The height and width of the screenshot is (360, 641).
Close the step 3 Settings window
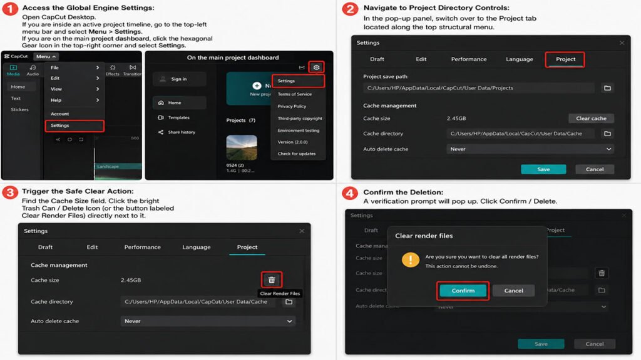point(302,231)
